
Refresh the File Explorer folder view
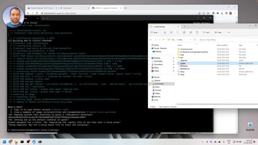194,40
